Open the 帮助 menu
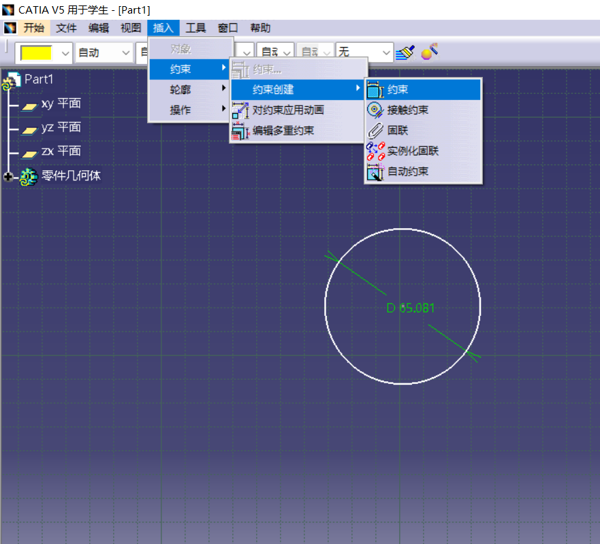The image size is (600, 544). [260, 27]
